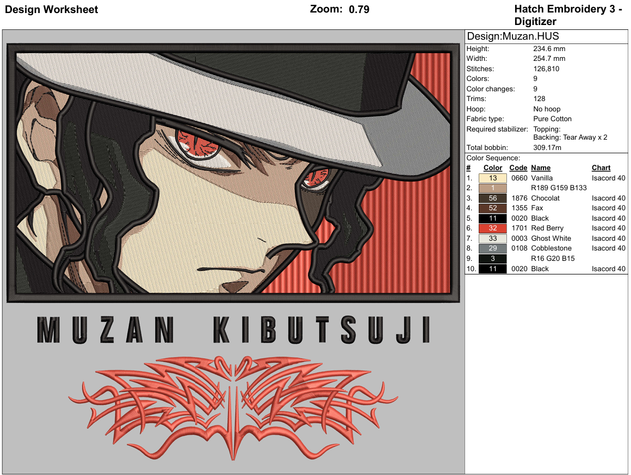
Task: Click the Stitches value 126,810
Action: tap(546, 69)
